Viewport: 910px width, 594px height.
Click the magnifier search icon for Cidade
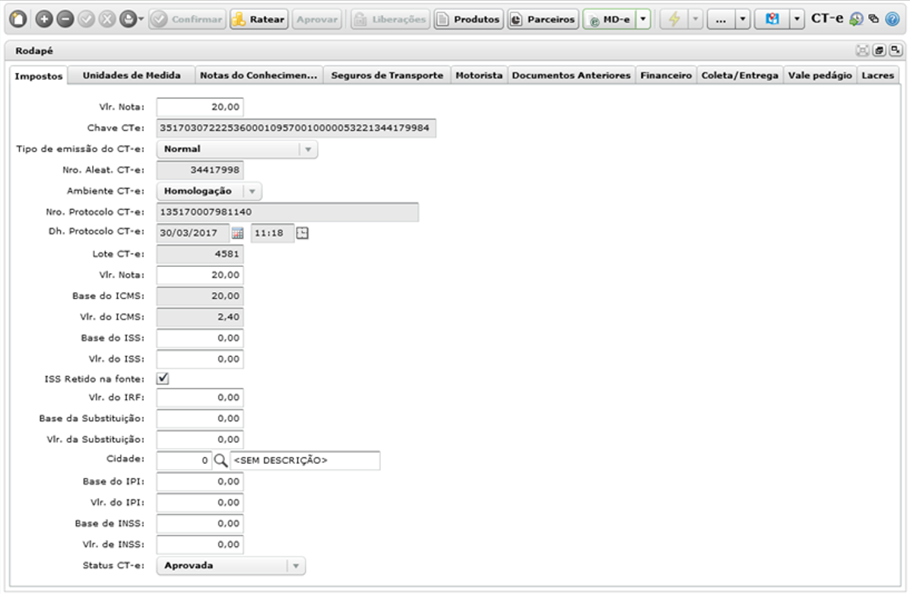pos(220,460)
